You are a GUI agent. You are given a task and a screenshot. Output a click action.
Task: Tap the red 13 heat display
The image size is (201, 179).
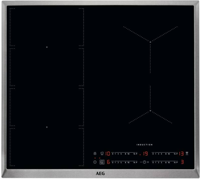181,153
